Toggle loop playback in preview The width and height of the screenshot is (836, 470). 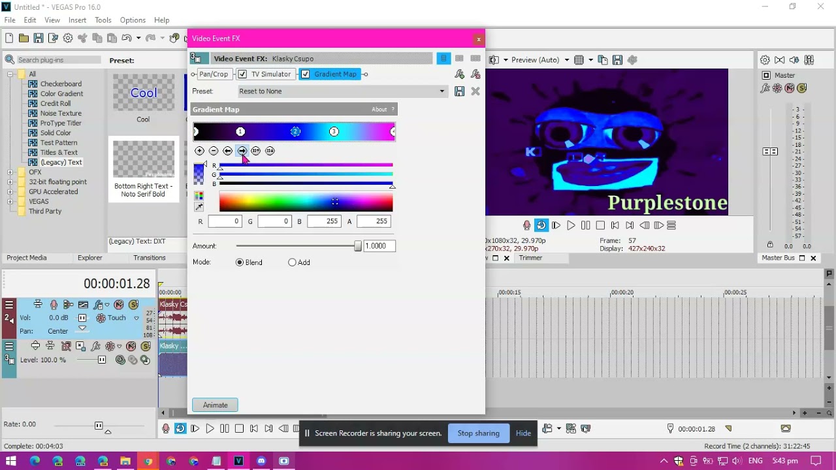(541, 225)
